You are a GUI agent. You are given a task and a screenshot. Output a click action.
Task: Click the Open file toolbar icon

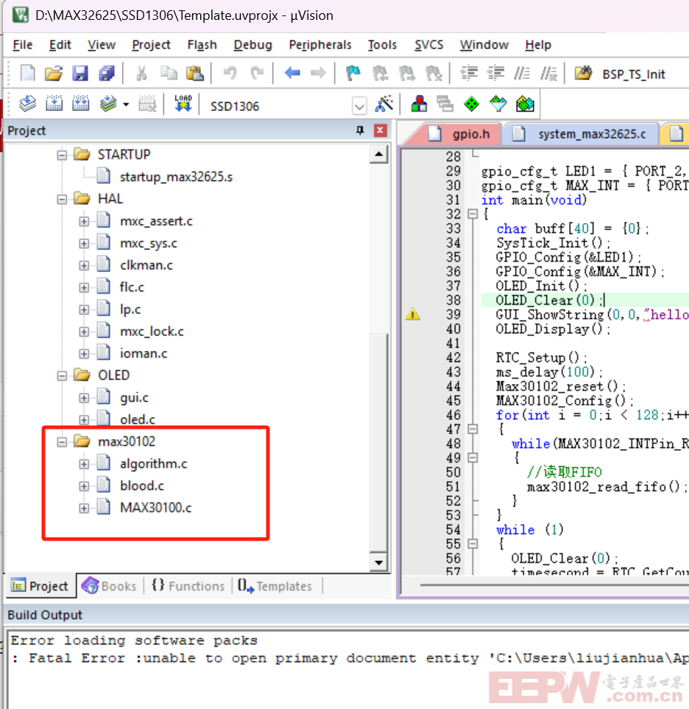coord(54,73)
